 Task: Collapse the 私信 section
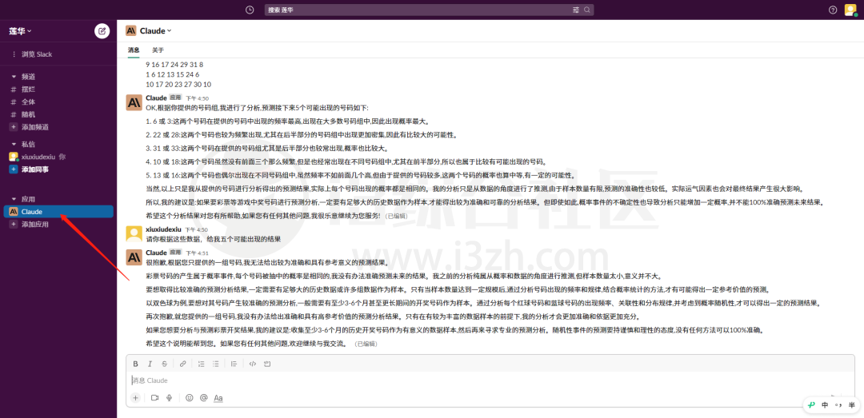coord(14,145)
